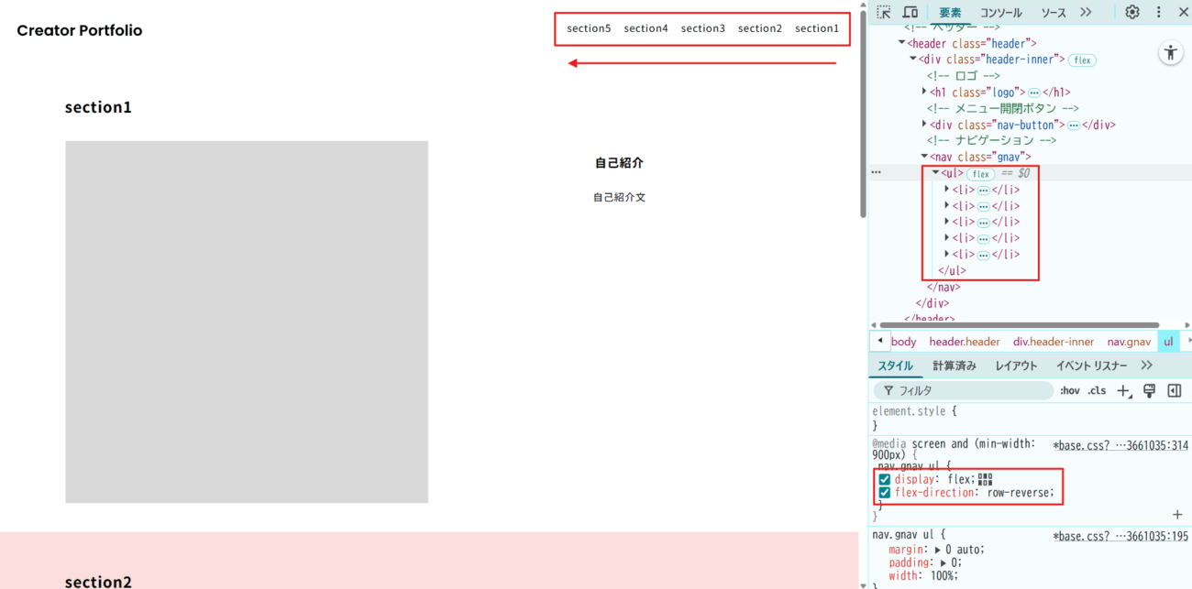This screenshot has height=589, width=1192.
Task: Click the accessibility figure floating icon
Action: pyautogui.click(x=1171, y=52)
